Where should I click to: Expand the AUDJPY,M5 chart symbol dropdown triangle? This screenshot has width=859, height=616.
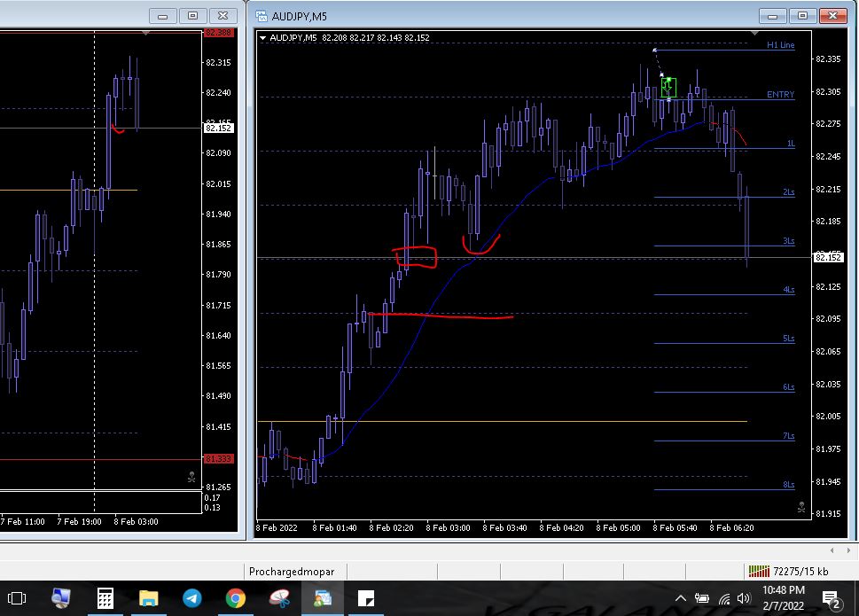click(x=263, y=37)
